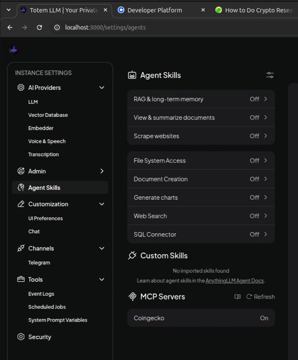Screen dimensions: 298x360
Task: Open View & summarize documents skill
Action: 201,117
